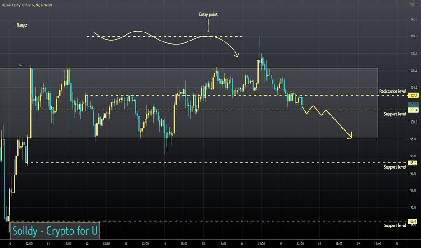Click the 88.4 yellow price tag
Viewport: 421px width, 248px height.
[413, 221]
